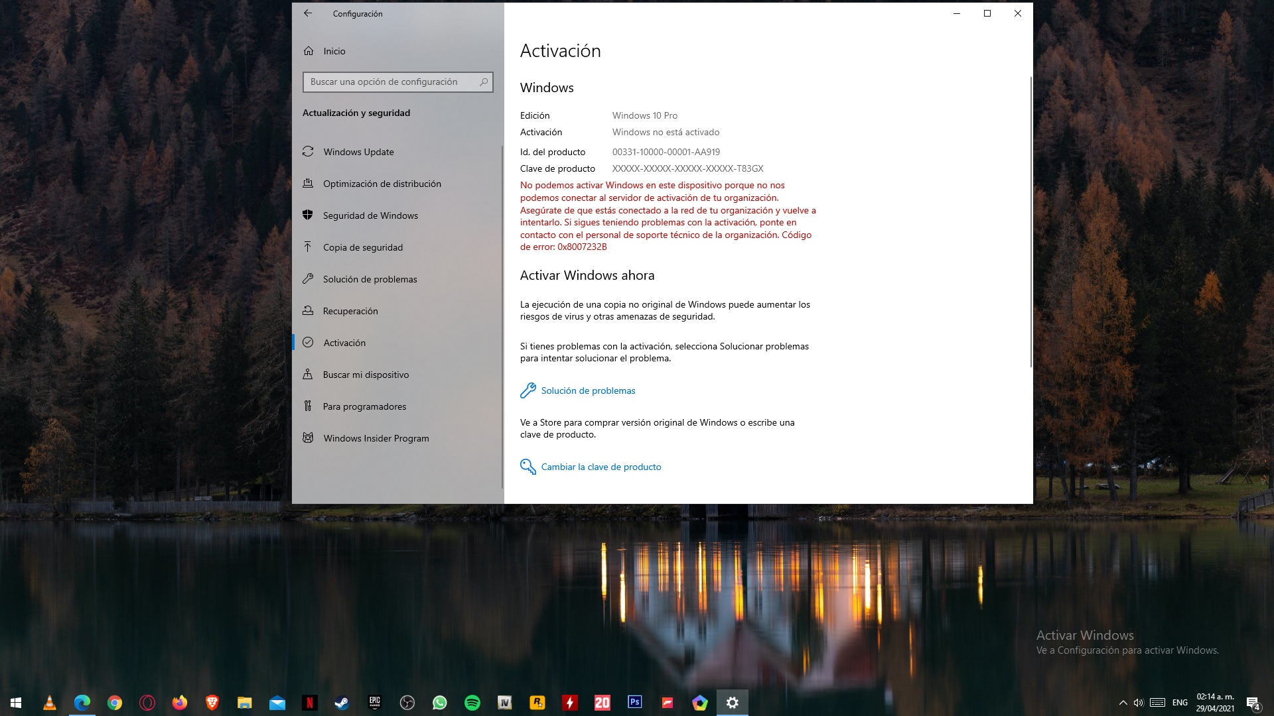Open Copia de seguridad settings
Screen dimensions: 1274x716
(x=398, y=247)
